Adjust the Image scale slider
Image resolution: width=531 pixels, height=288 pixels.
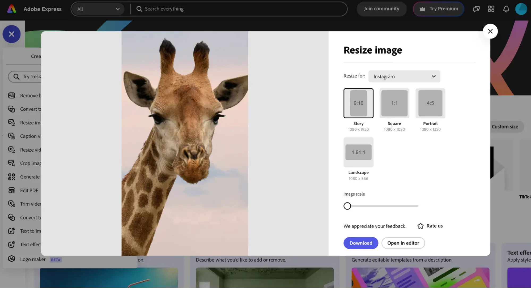tap(347, 206)
